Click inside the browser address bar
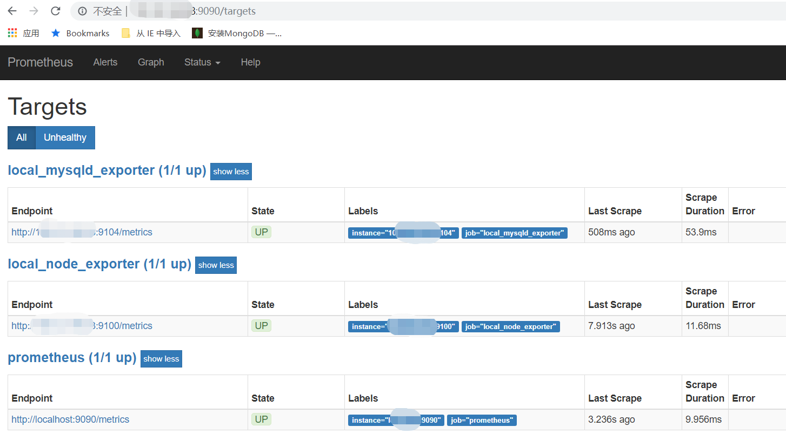 324,11
